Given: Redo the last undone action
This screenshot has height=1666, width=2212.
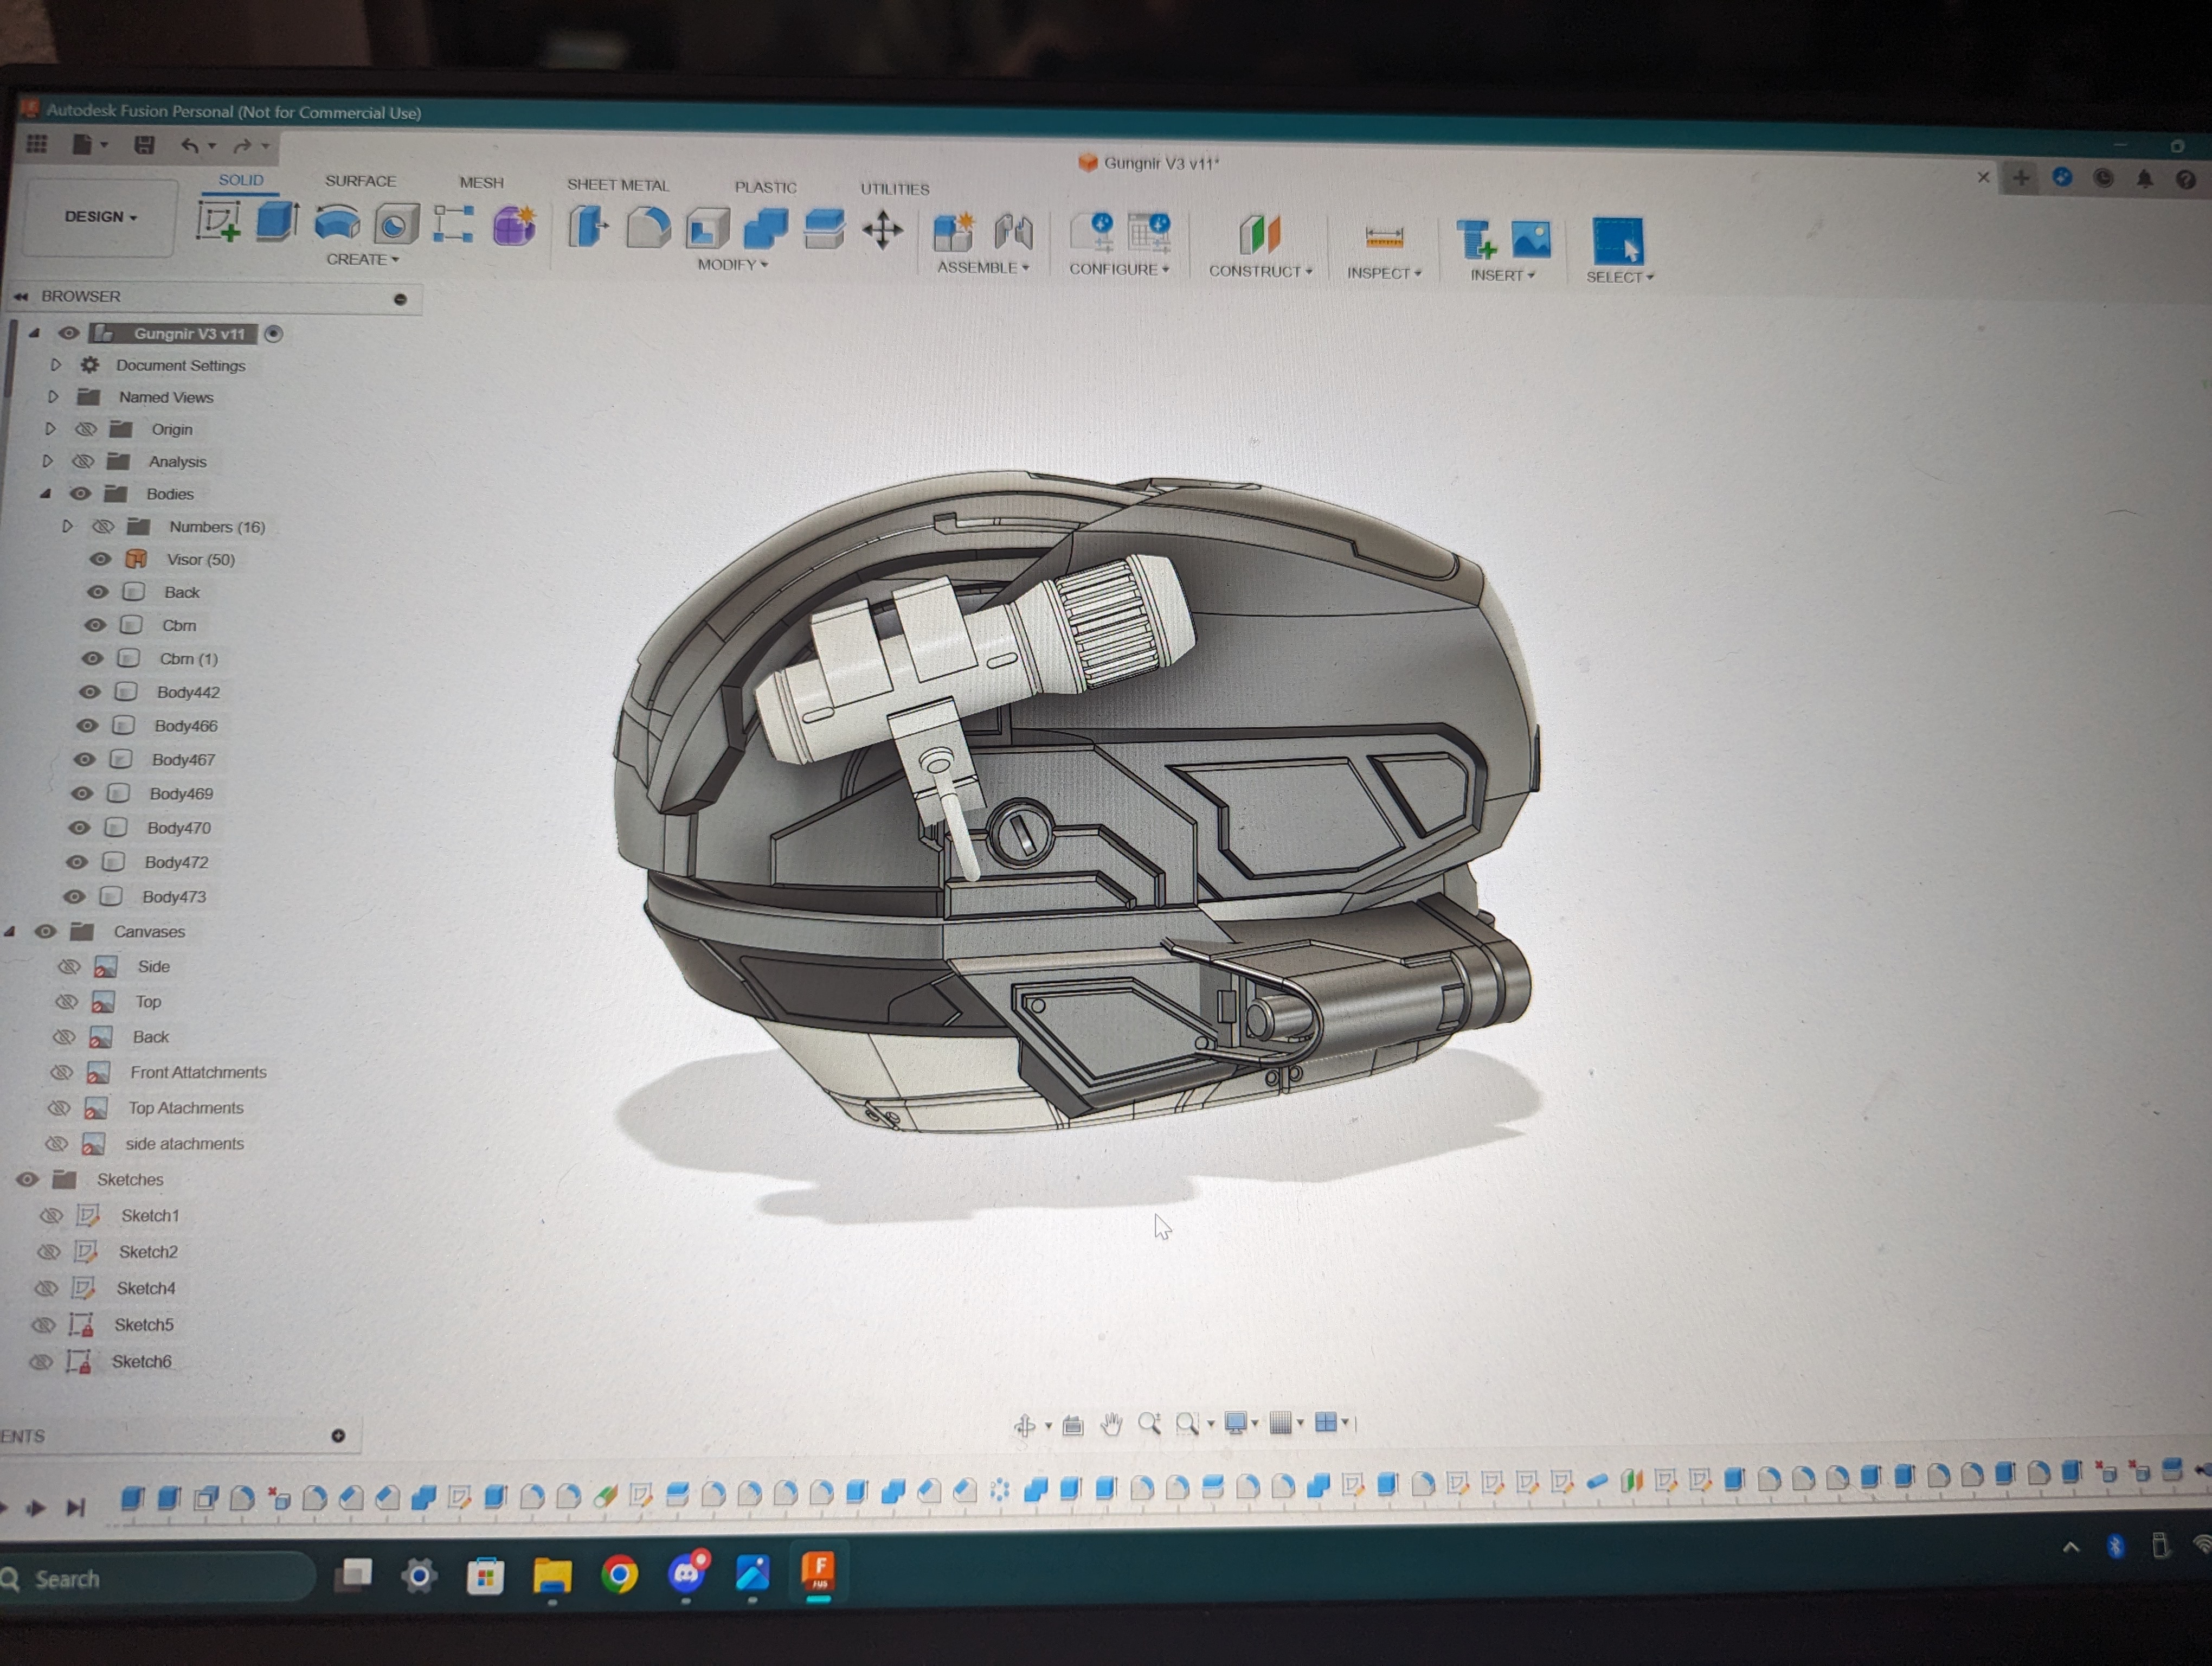Looking at the screenshot, I should (241, 147).
